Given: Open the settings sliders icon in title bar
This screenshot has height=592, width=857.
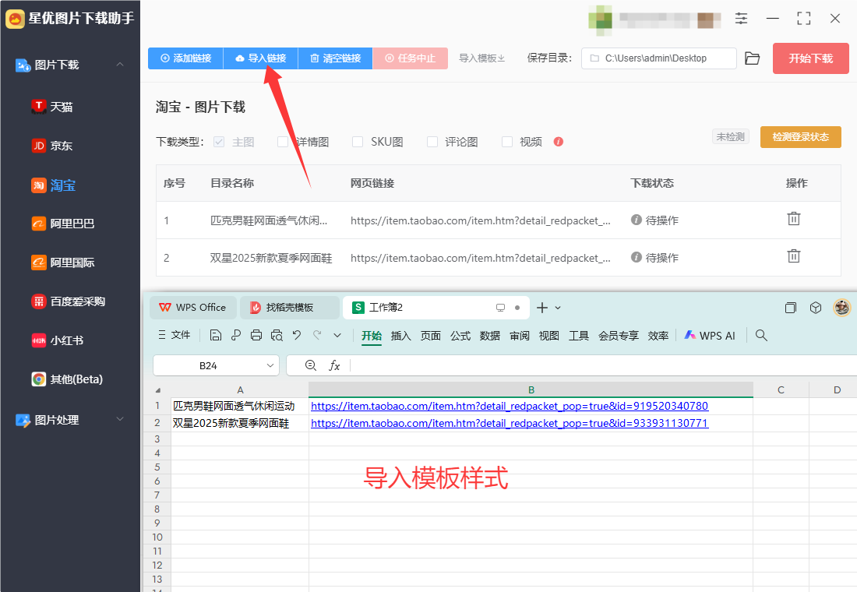Looking at the screenshot, I should coord(741,19).
